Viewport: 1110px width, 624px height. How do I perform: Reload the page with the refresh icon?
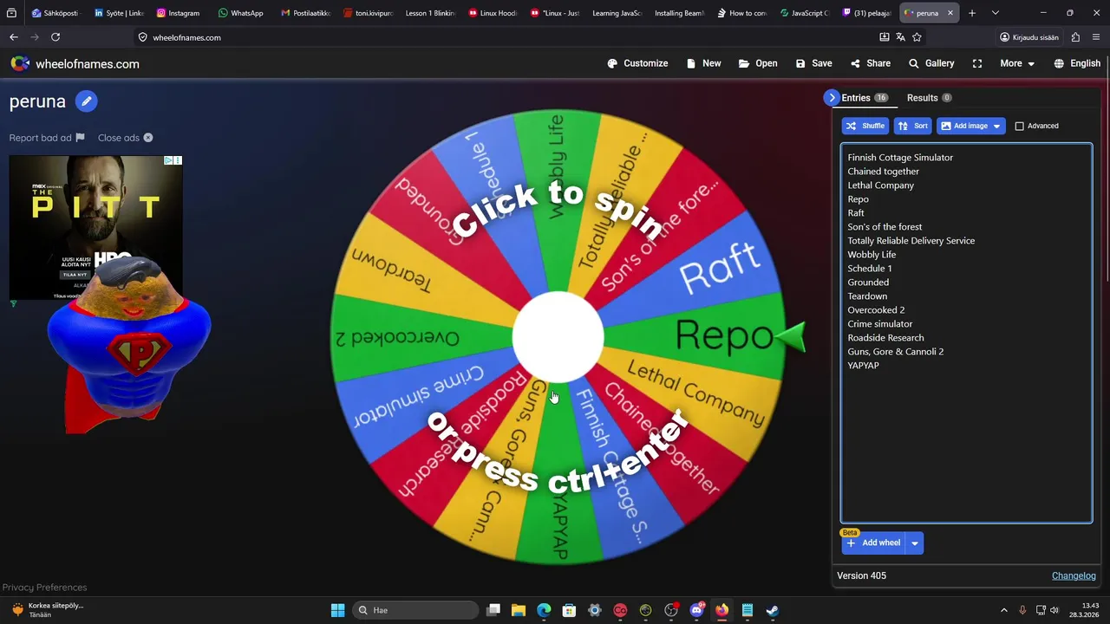tap(55, 37)
